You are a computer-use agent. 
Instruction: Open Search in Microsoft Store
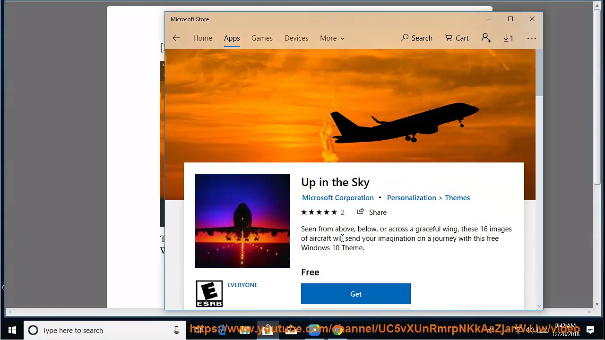[x=416, y=38]
